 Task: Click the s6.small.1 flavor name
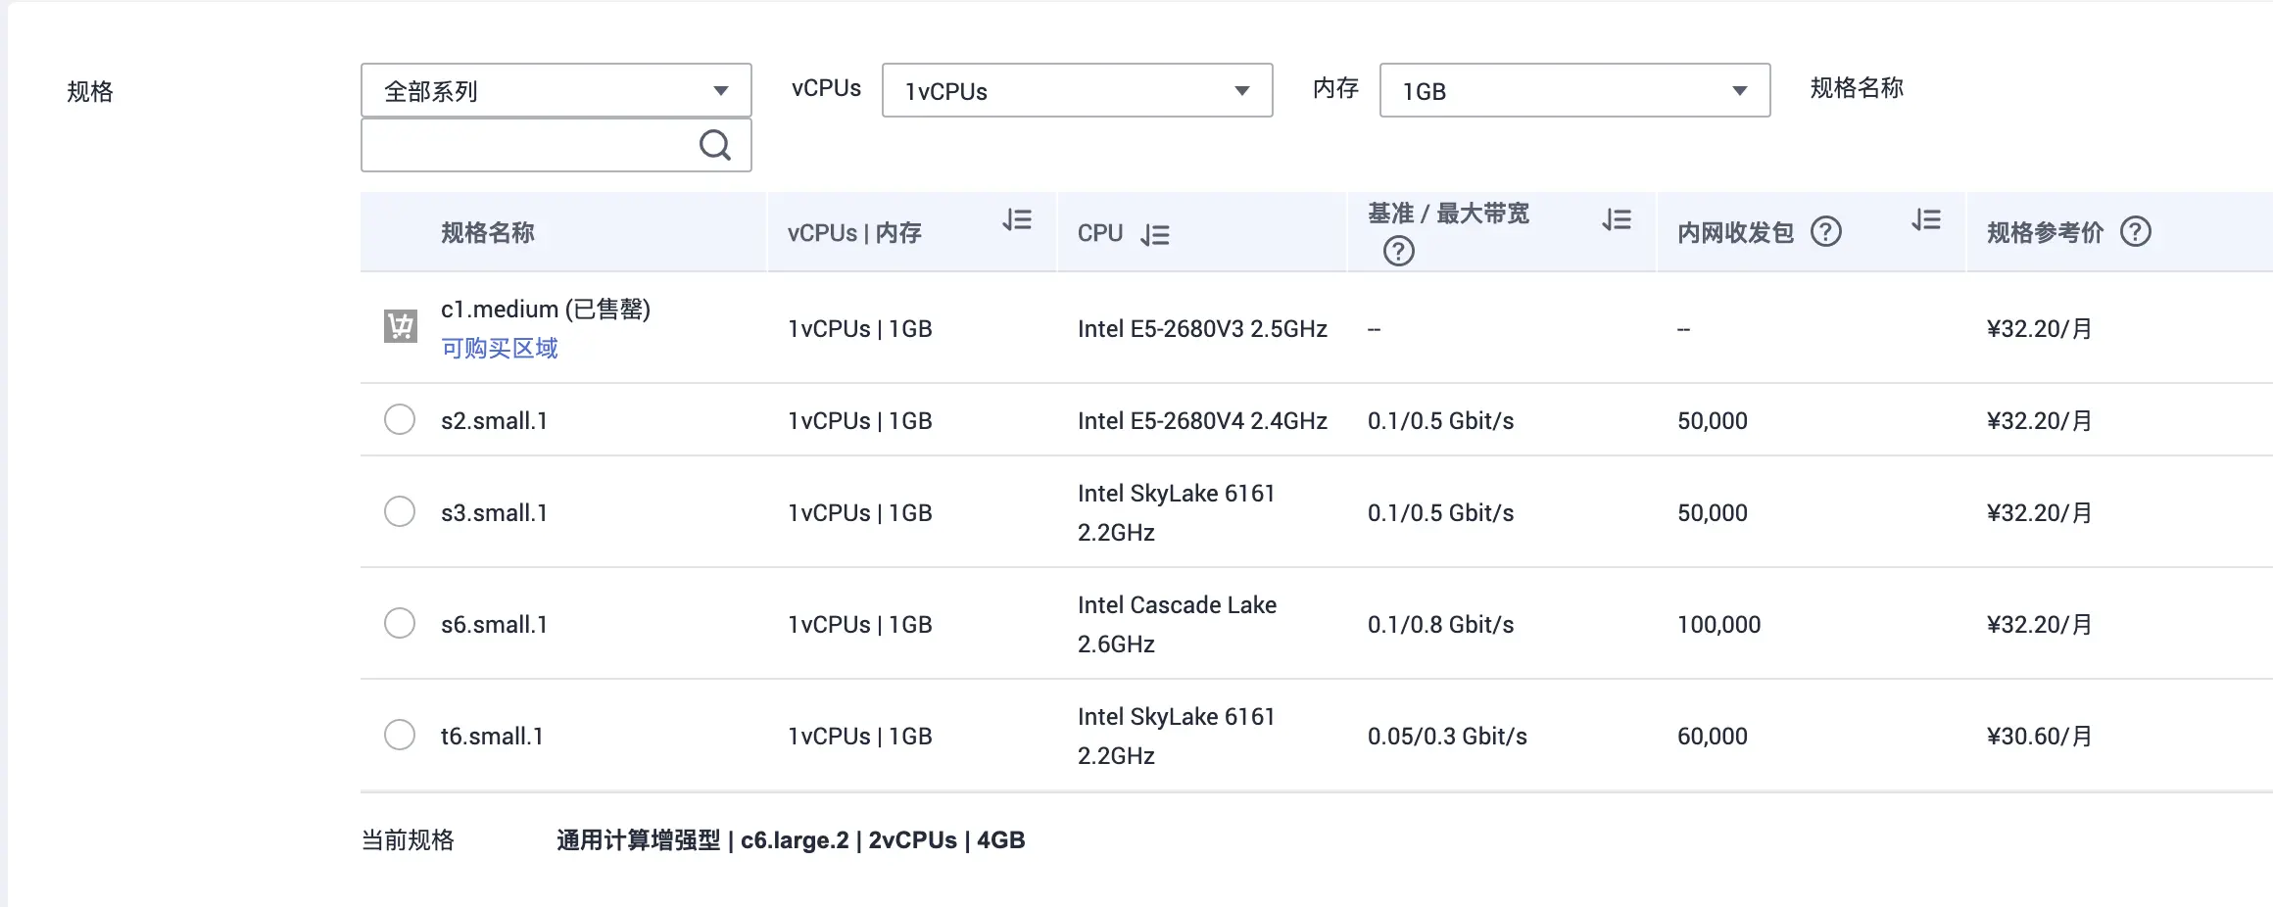click(x=494, y=625)
